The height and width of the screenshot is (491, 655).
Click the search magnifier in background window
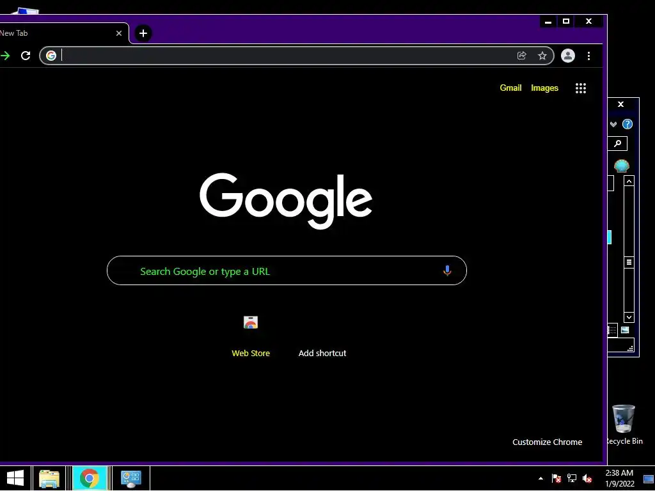(617, 144)
